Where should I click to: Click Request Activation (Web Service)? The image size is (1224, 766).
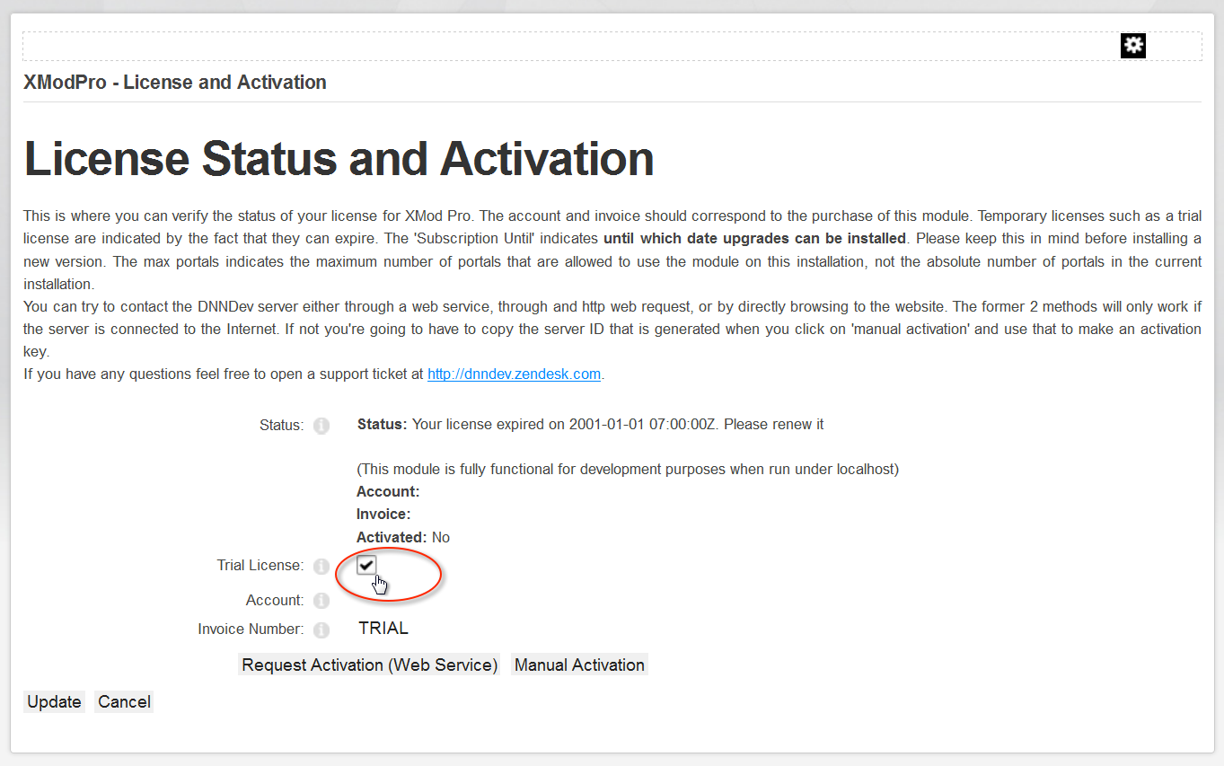coord(370,665)
